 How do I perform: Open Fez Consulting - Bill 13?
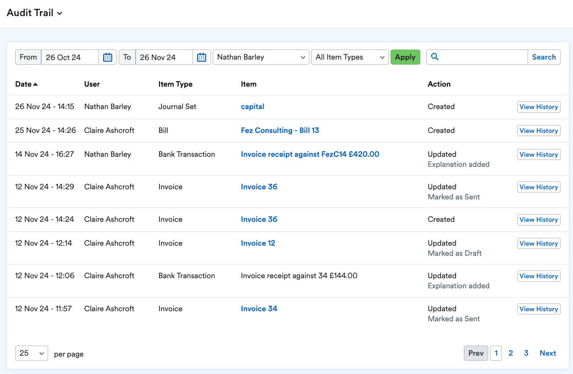[280, 130]
